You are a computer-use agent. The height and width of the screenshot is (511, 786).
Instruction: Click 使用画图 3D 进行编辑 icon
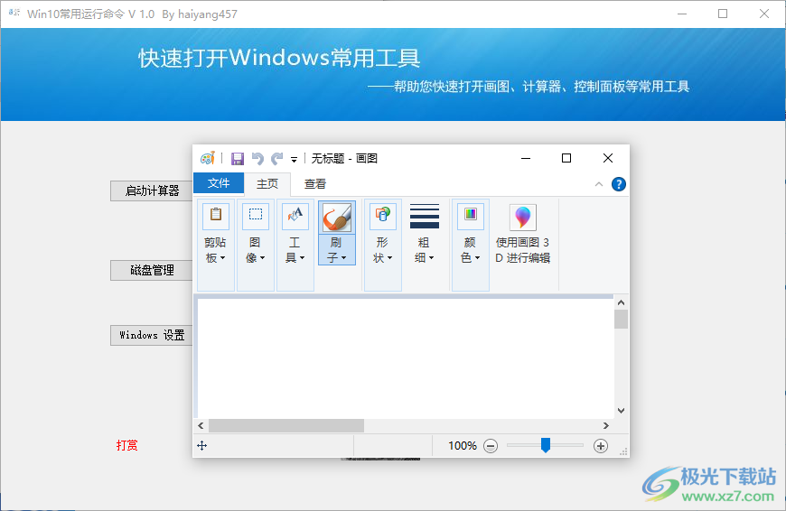click(x=523, y=218)
